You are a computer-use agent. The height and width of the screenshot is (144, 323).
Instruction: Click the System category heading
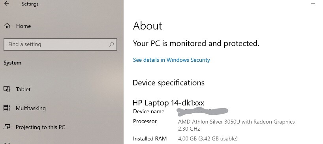click(x=12, y=63)
